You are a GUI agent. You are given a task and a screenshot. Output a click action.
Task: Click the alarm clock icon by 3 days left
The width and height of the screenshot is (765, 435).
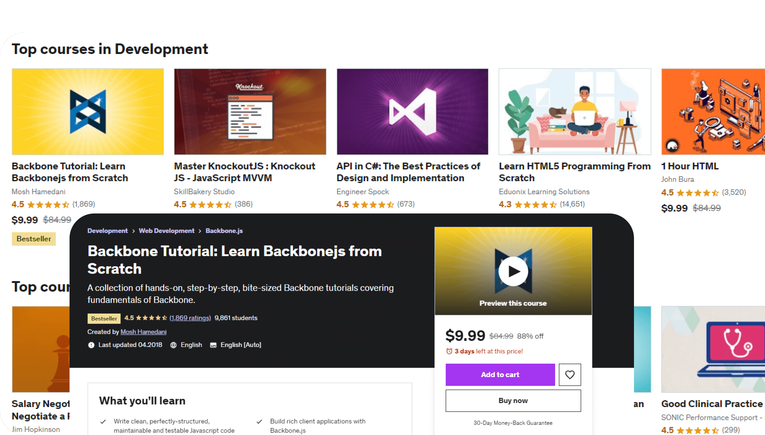pos(449,351)
